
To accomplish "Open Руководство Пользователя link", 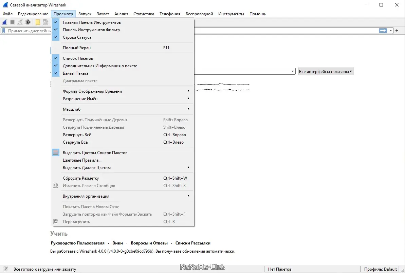I will tap(78, 243).
